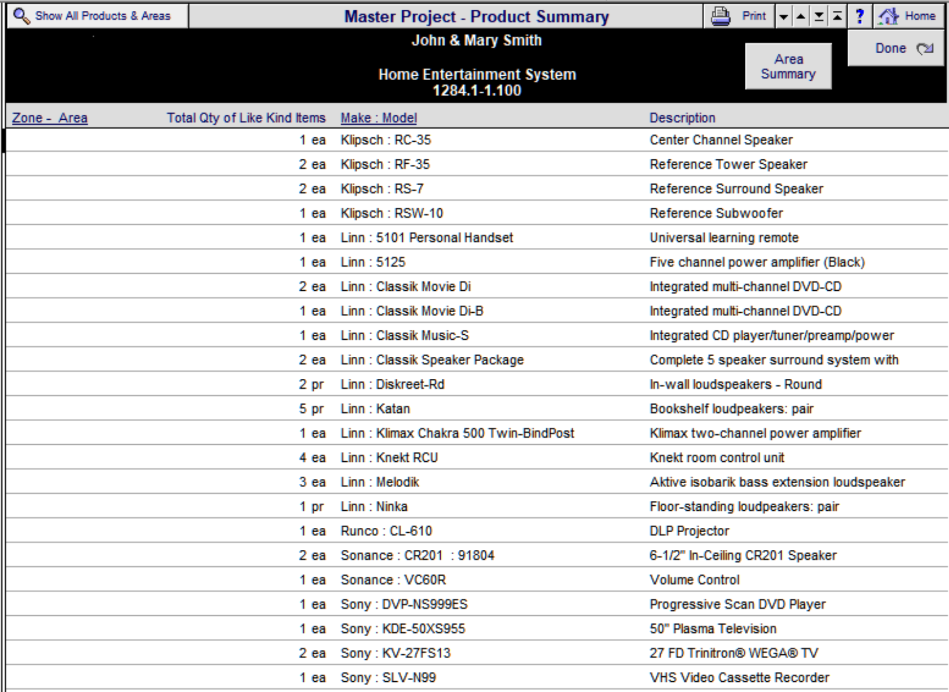
Task: Click the Master Project - Product Summary title
Action: tap(476, 16)
